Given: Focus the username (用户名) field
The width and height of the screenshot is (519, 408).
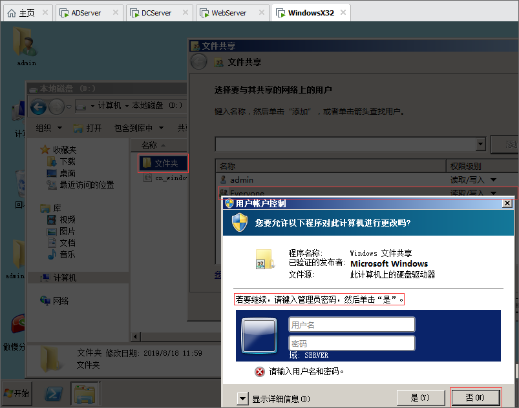Looking at the screenshot, I should tap(352, 325).
